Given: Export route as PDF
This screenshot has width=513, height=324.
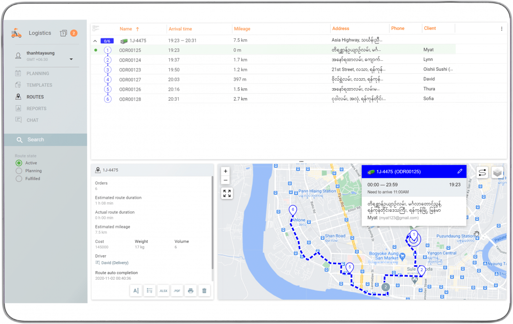Looking at the screenshot, I should point(177,291).
